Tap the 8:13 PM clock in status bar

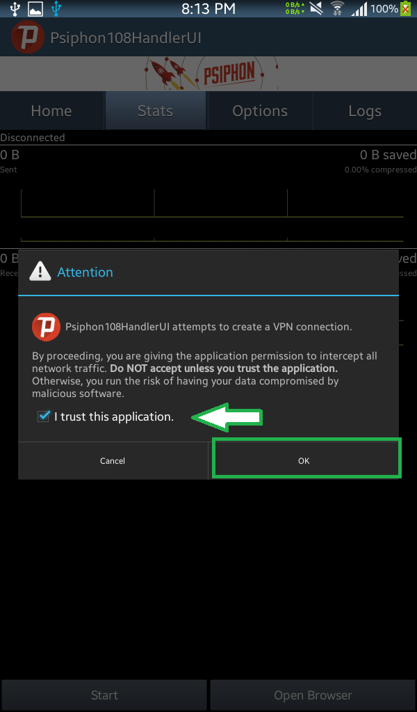pyautogui.click(x=208, y=8)
